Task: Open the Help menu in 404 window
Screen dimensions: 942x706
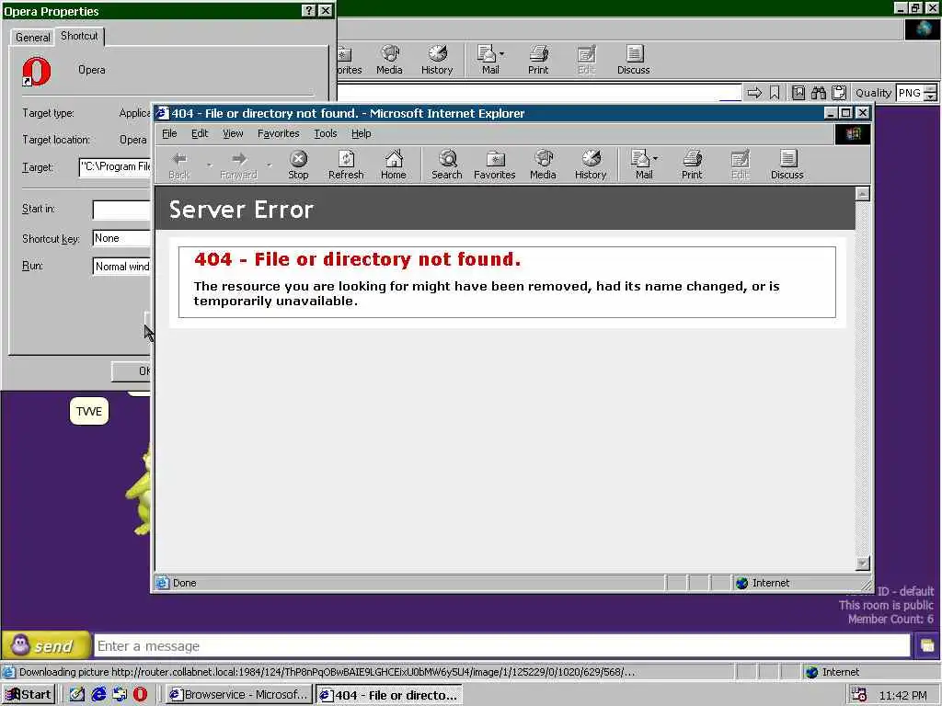Action: coord(361,133)
